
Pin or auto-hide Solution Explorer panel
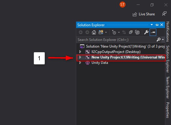157,25
